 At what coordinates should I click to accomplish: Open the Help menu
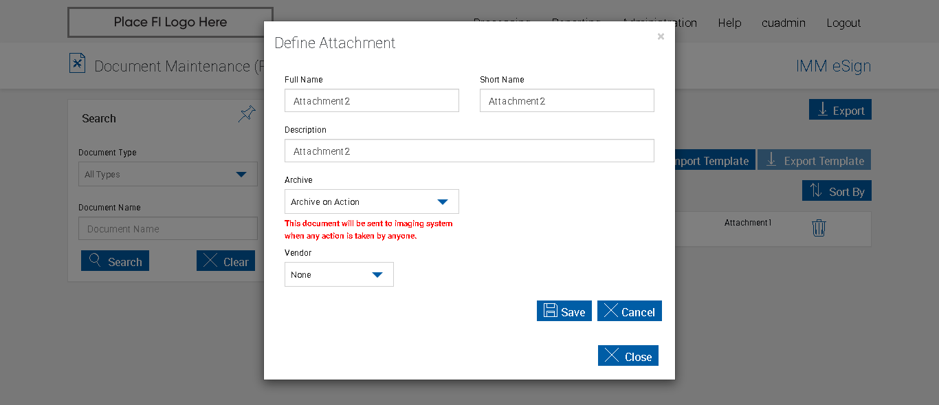tap(729, 23)
